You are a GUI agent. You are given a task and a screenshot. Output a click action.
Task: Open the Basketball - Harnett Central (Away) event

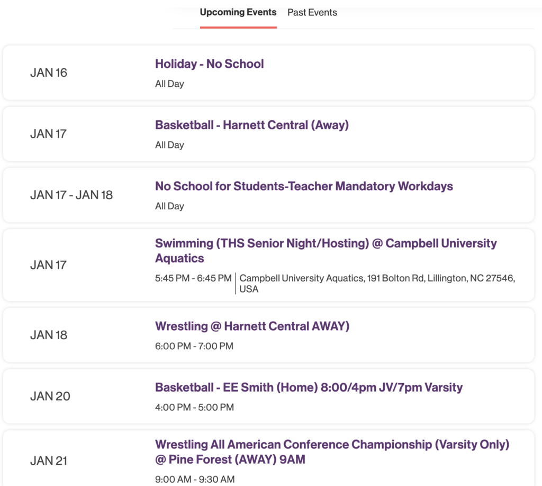point(252,125)
